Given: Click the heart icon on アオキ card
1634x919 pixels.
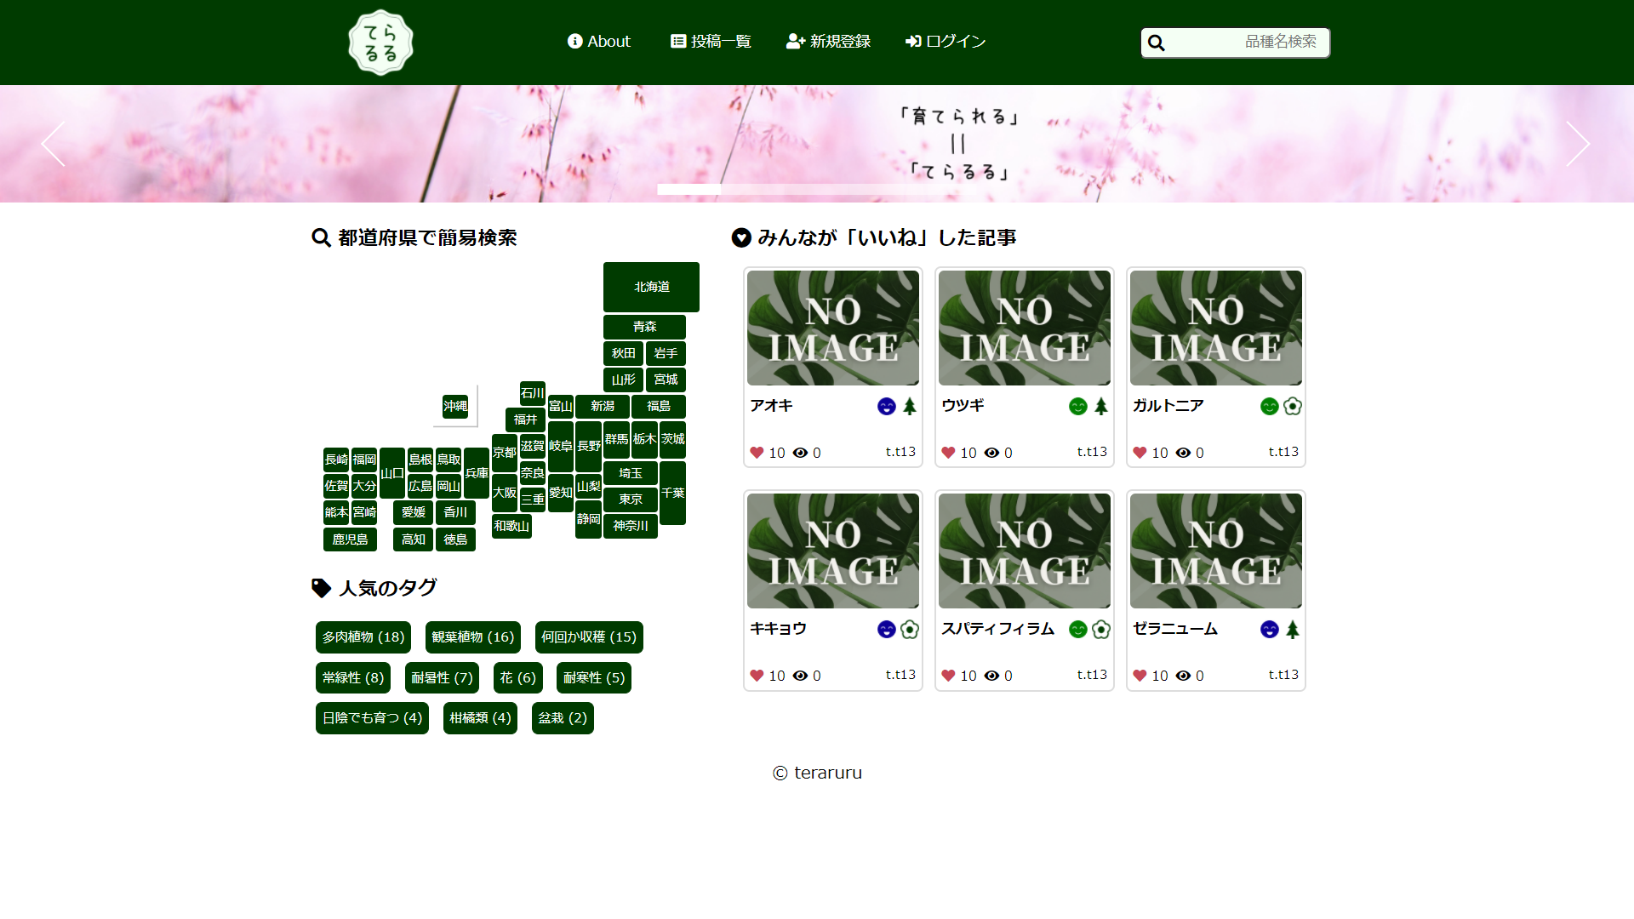Looking at the screenshot, I should 757,453.
